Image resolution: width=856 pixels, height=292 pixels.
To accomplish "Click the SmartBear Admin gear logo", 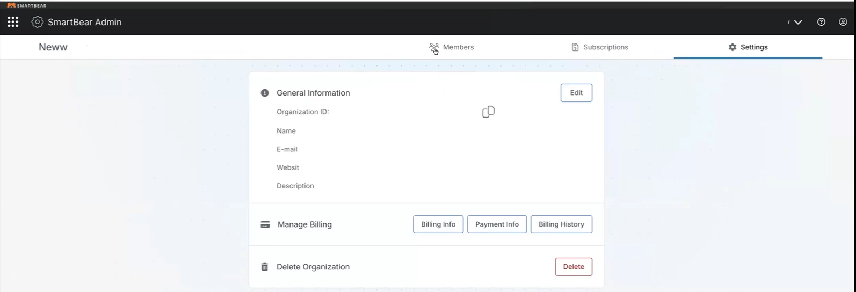I will 37,22.
